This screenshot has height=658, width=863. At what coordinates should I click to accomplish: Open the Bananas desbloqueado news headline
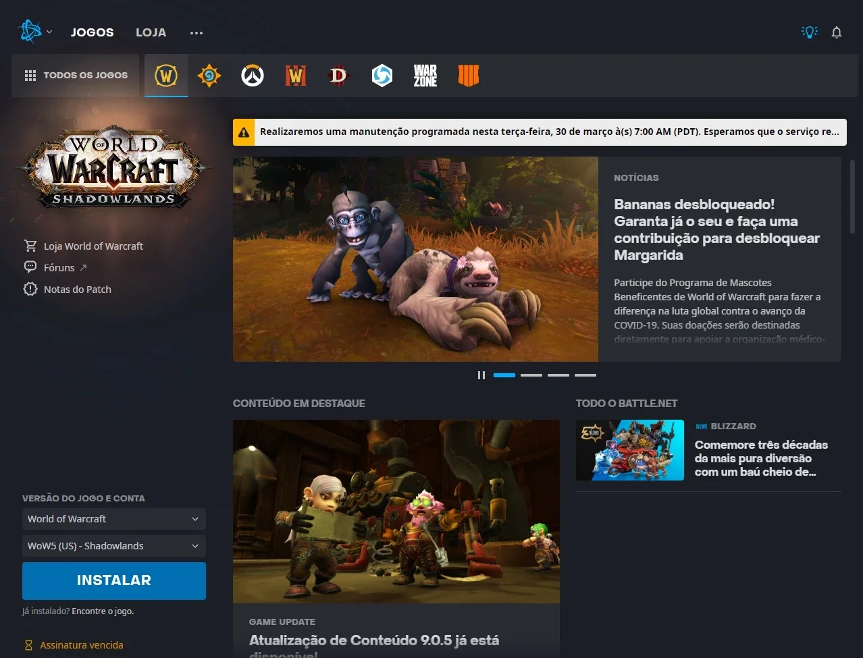point(716,229)
